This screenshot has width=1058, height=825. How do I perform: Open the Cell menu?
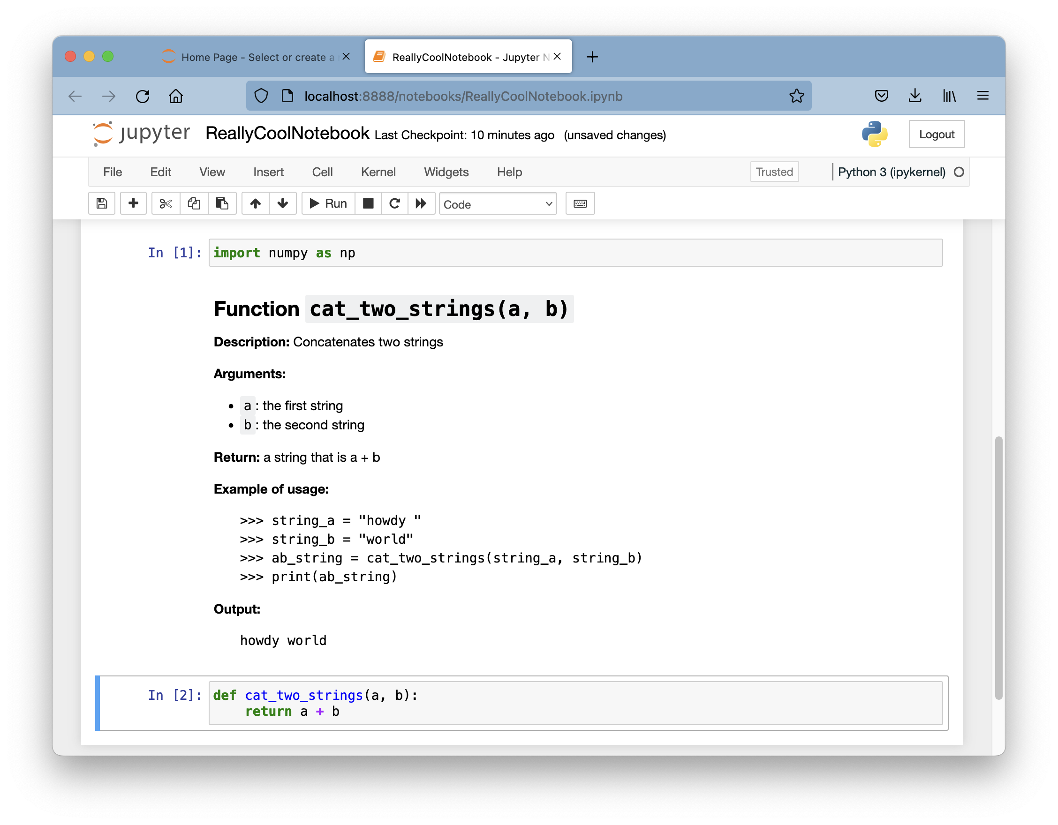(322, 172)
